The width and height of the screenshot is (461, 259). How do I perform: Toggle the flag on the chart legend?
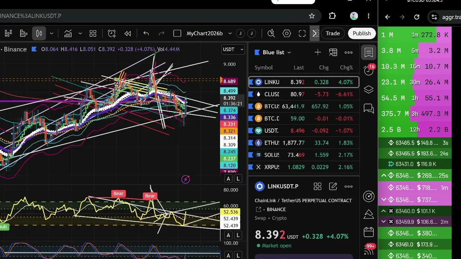coord(34,49)
